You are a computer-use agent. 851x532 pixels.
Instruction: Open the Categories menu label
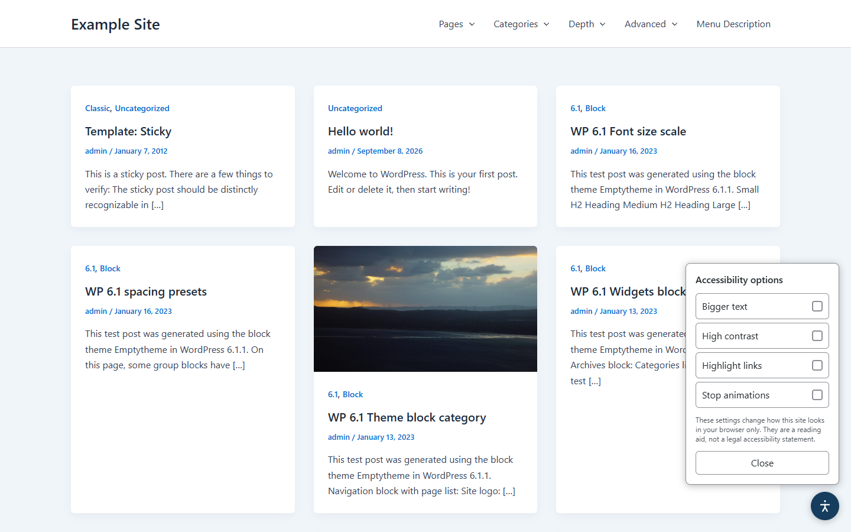(516, 24)
